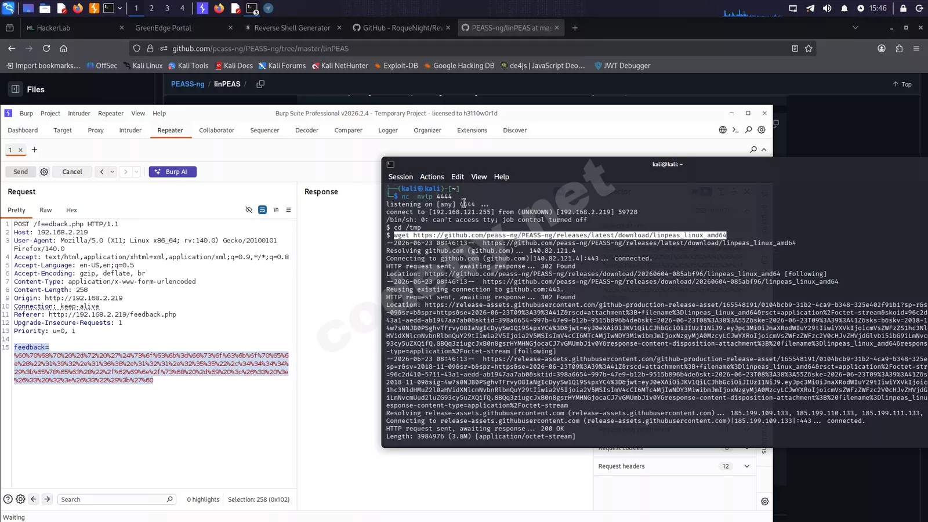Expand the Request headers inspector section
The width and height of the screenshot is (928, 522).
tap(674, 466)
